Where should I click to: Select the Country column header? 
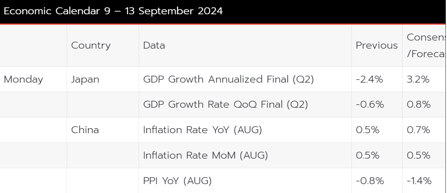[91, 46]
